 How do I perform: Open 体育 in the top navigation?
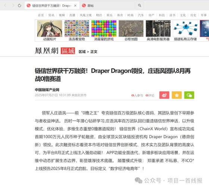click(120, 15)
